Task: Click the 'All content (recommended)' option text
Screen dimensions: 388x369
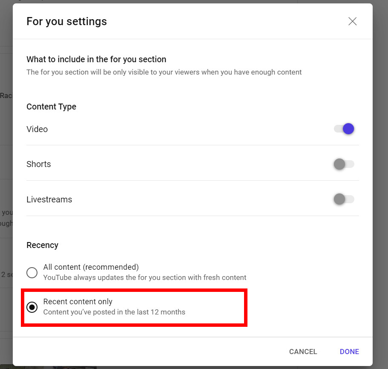Action: coord(91,267)
